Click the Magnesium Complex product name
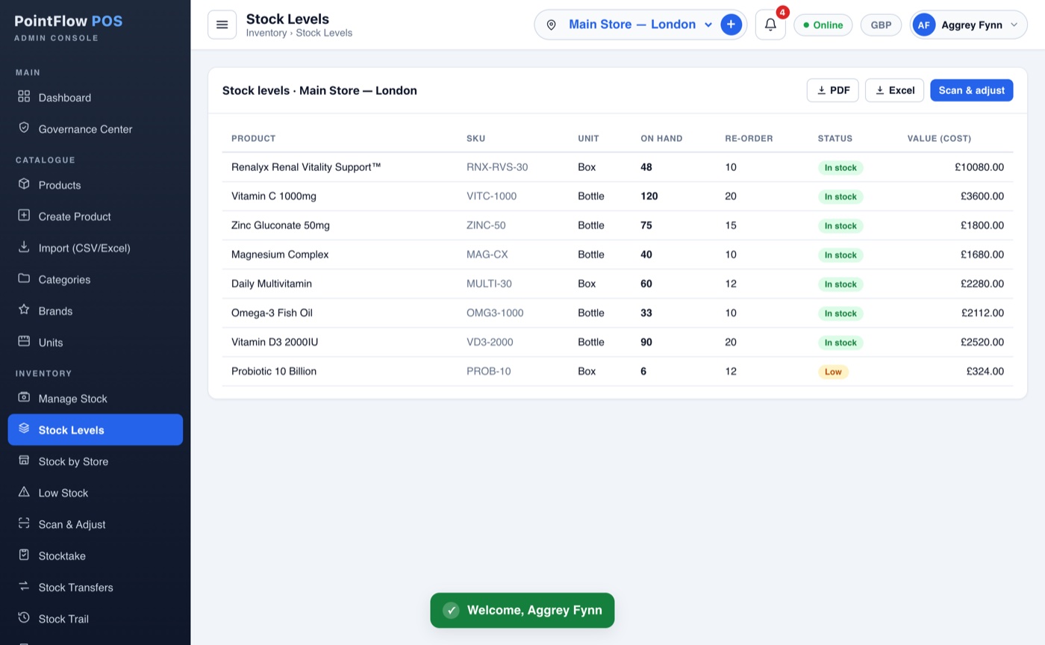This screenshot has height=645, width=1045. click(x=280, y=255)
